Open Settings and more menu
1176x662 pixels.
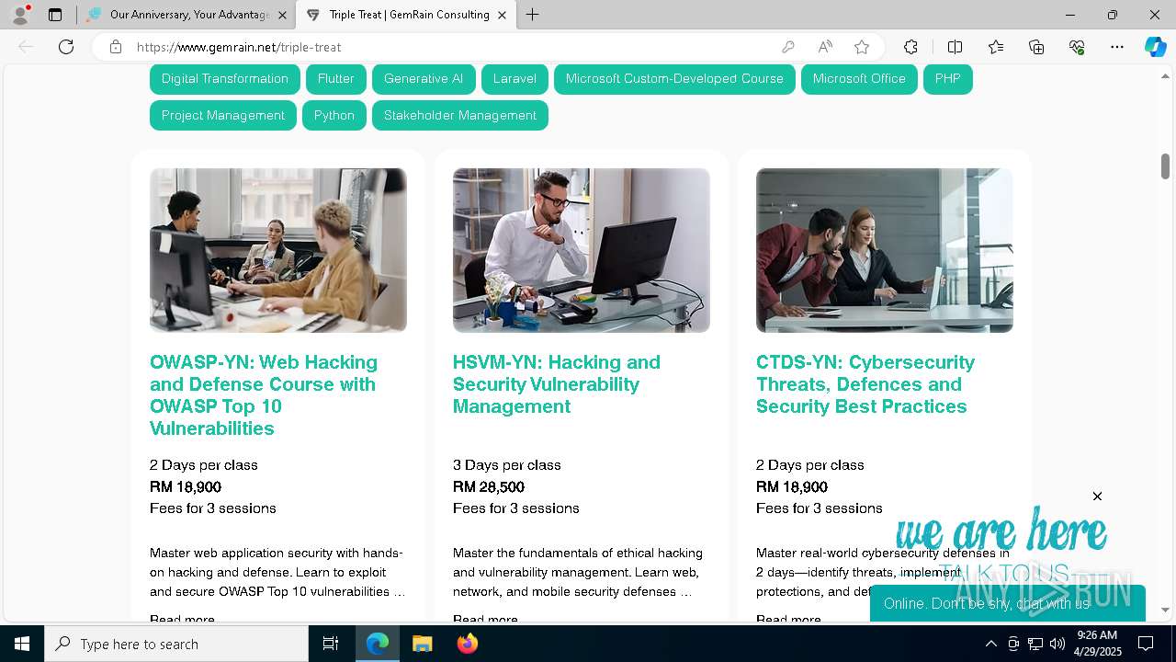pos(1117,47)
